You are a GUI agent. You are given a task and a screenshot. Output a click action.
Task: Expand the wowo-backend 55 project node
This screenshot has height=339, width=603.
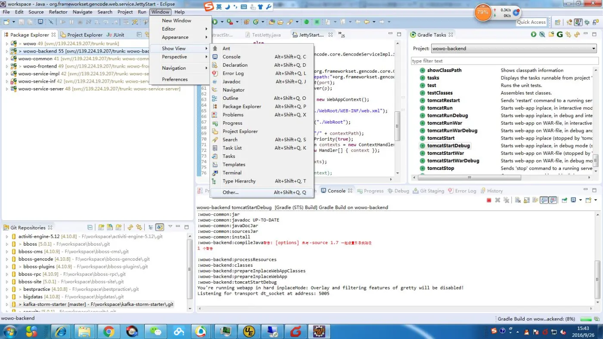tap(7, 51)
